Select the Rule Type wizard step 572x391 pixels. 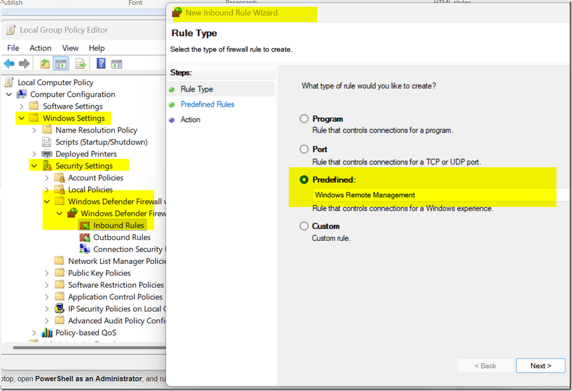(x=196, y=89)
